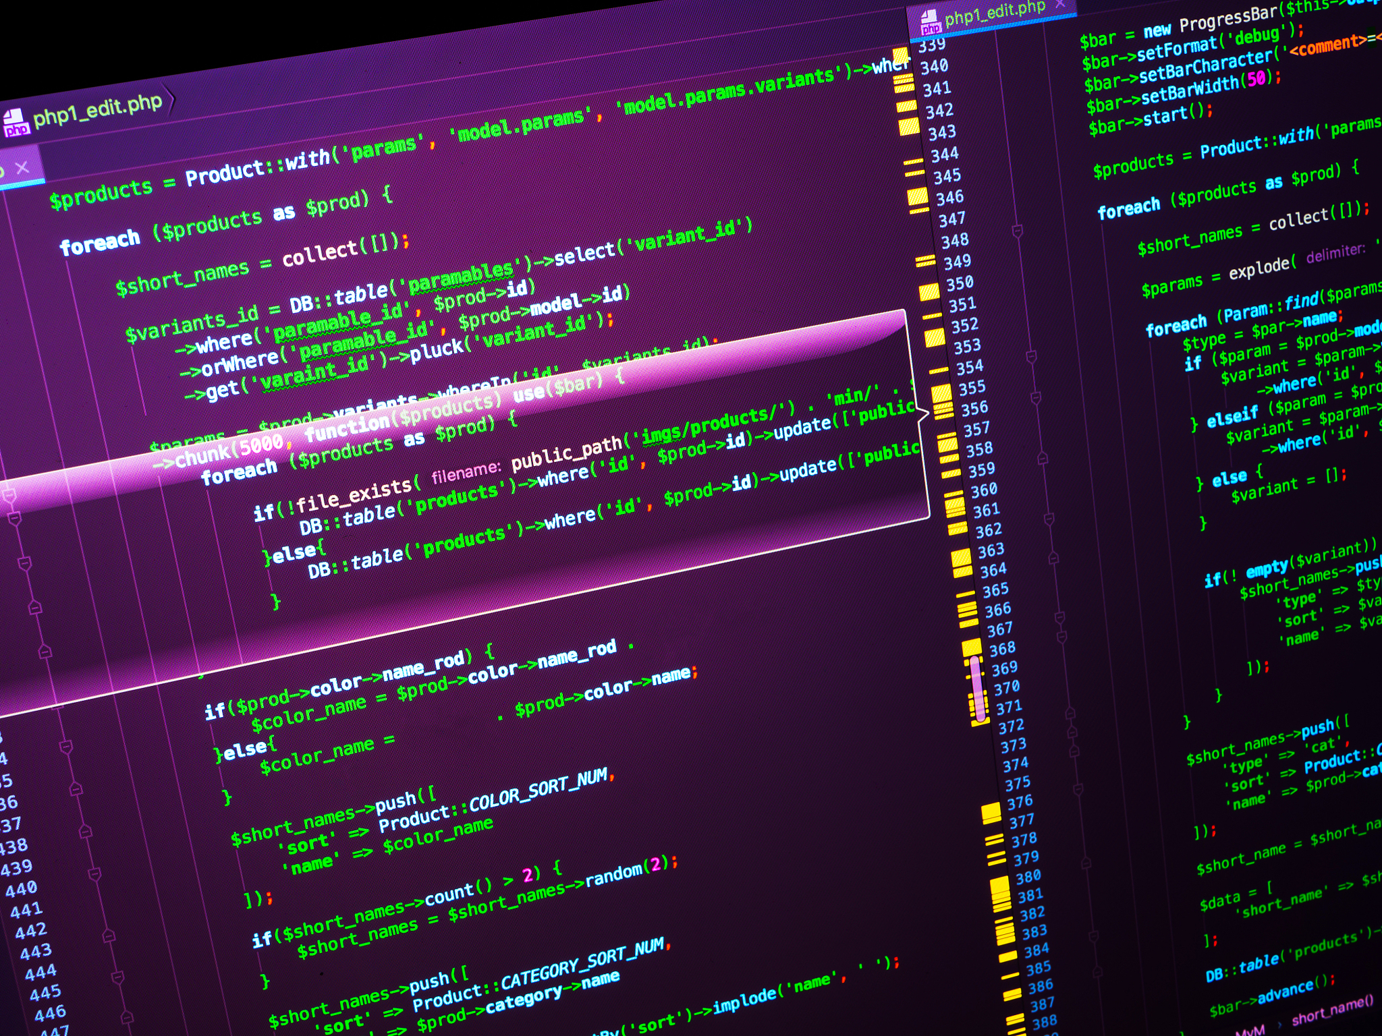Collapse fold marker at line 362 else block
This screenshot has width=1382, height=1036.
click(1049, 519)
